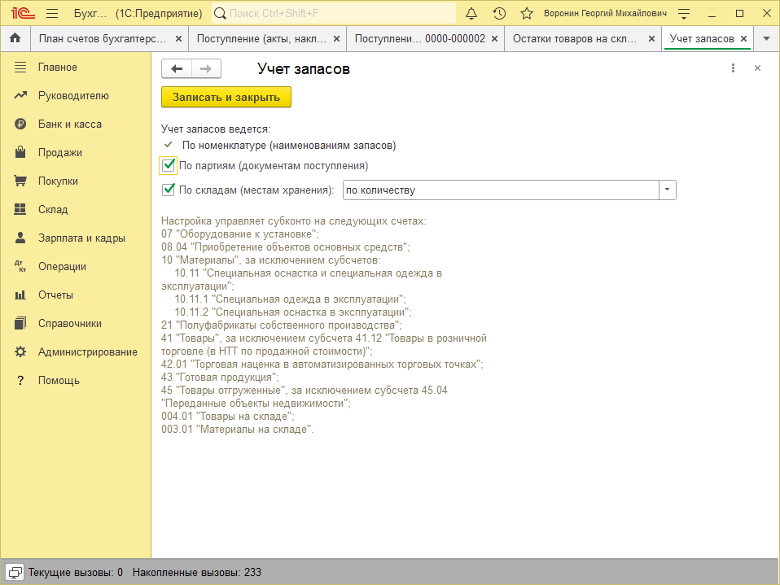Click text 004.01 "Товары на складе"
The height and width of the screenshot is (585, 780).
click(228, 417)
